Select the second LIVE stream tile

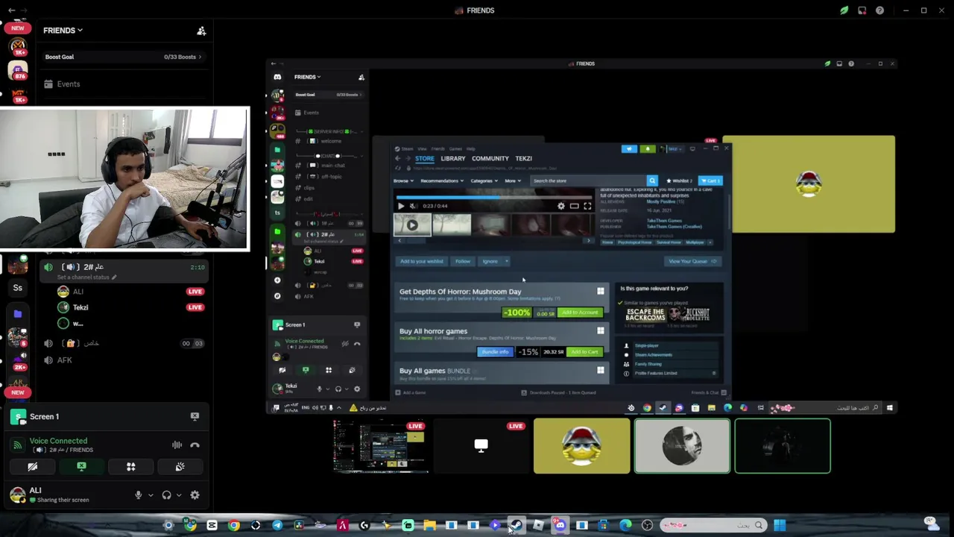point(481,446)
